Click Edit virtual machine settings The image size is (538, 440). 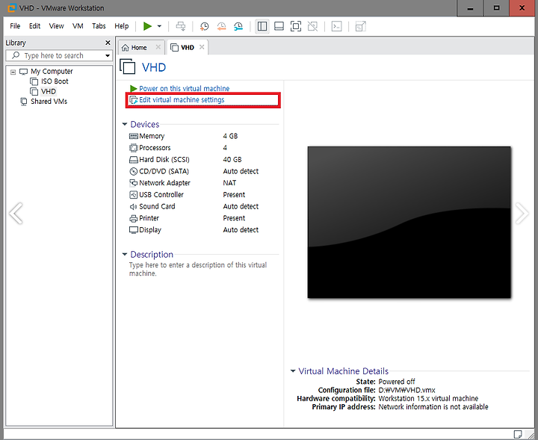pyautogui.click(x=182, y=100)
